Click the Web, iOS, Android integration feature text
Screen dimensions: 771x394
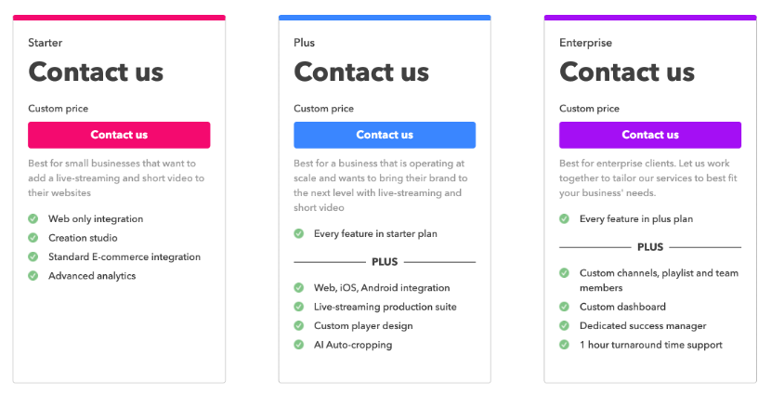coord(382,288)
